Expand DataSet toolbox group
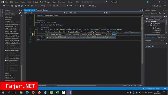 pyautogui.click(x=6, y=75)
